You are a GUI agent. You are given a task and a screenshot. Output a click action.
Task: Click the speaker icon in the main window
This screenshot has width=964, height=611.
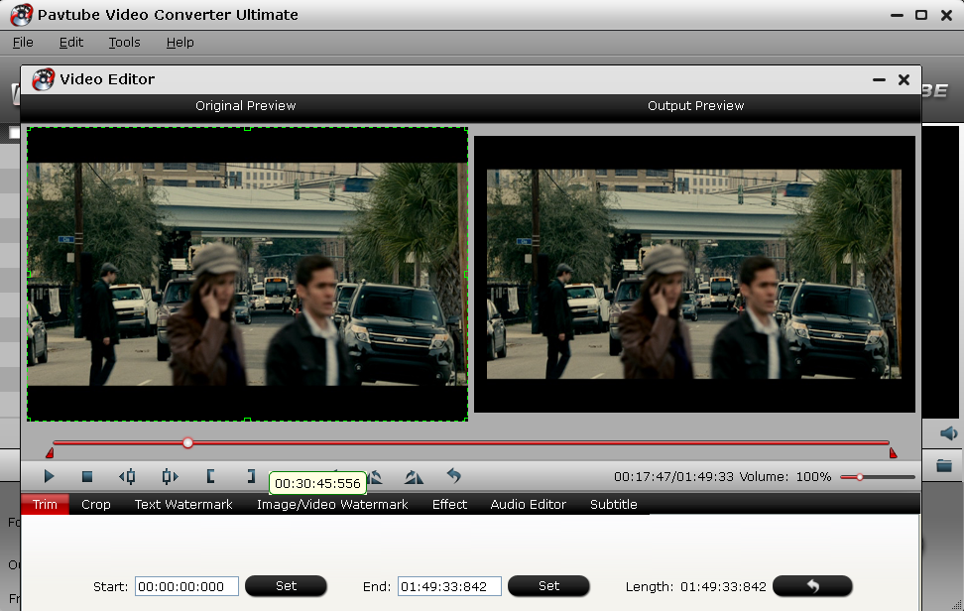(x=949, y=433)
